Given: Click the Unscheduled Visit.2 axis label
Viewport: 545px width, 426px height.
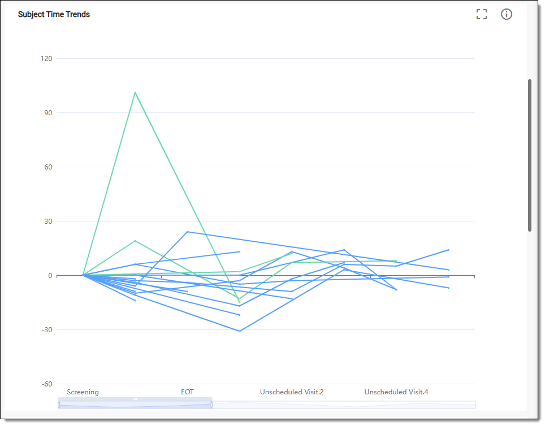Looking at the screenshot, I should [x=292, y=392].
